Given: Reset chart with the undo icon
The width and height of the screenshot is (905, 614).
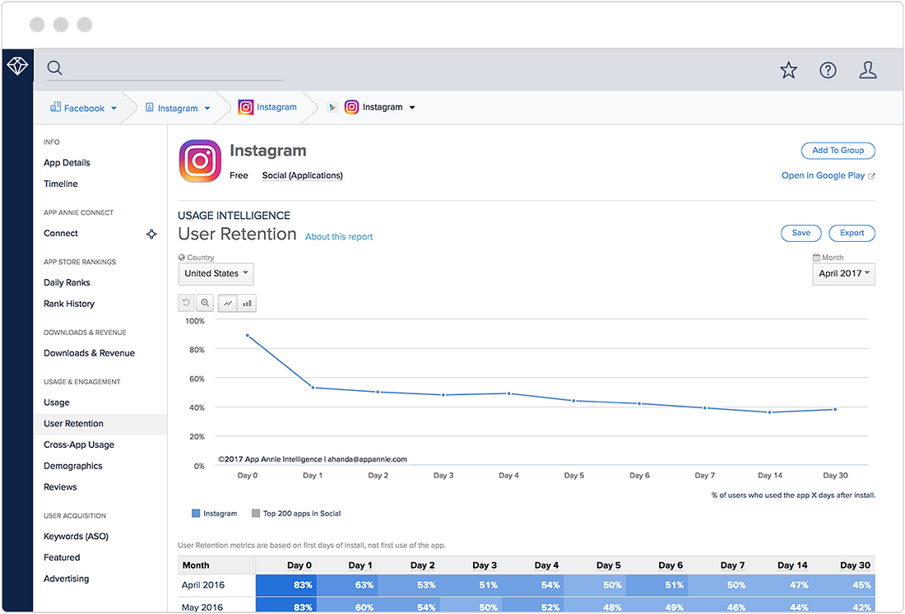Looking at the screenshot, I should (187, 303).
